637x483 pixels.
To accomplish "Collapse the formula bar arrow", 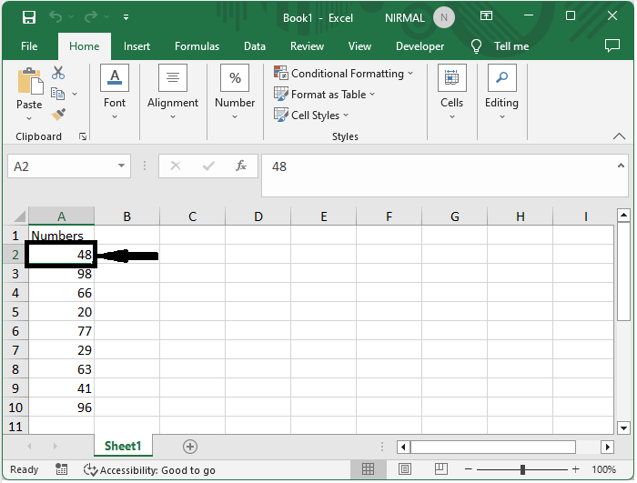I will pos(621,166).
